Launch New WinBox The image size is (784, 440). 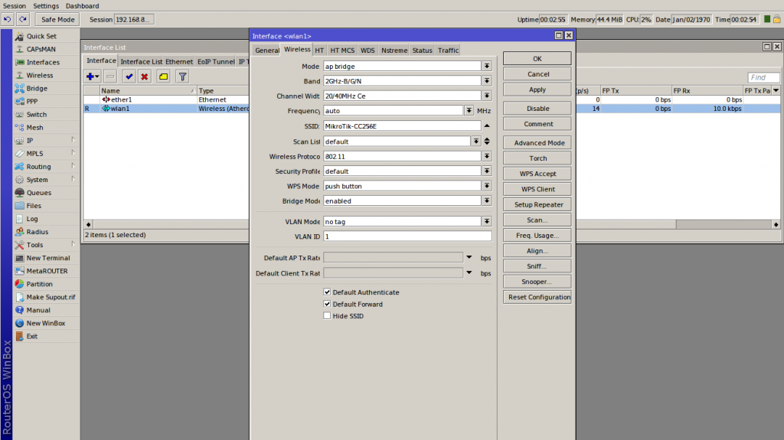[45, 323]
